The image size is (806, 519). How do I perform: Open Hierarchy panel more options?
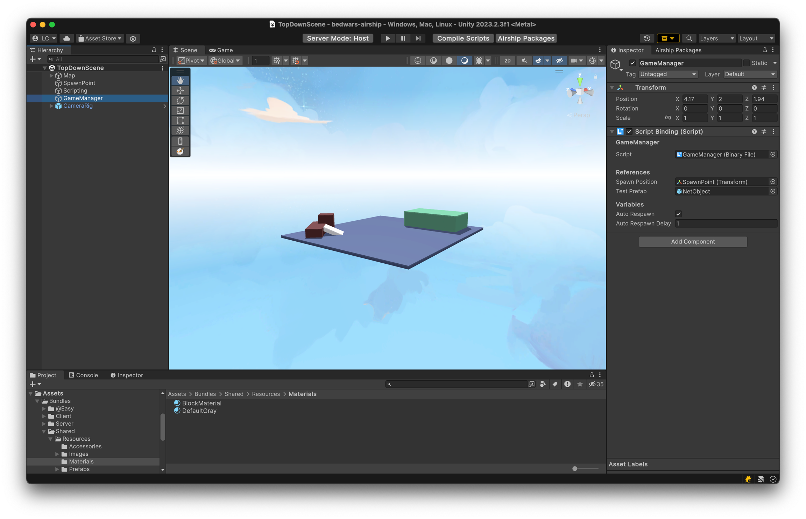(162, 50)
